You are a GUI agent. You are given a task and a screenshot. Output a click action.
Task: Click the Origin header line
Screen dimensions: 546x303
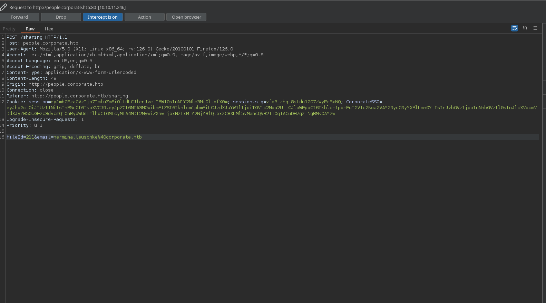click(55, 84)
